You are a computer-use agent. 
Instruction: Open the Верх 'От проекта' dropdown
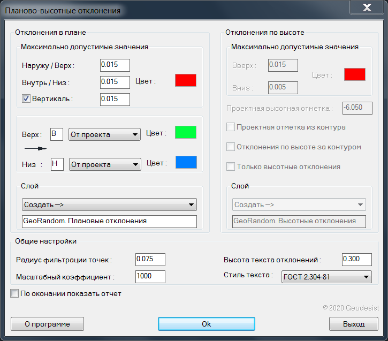pos(105,134)
